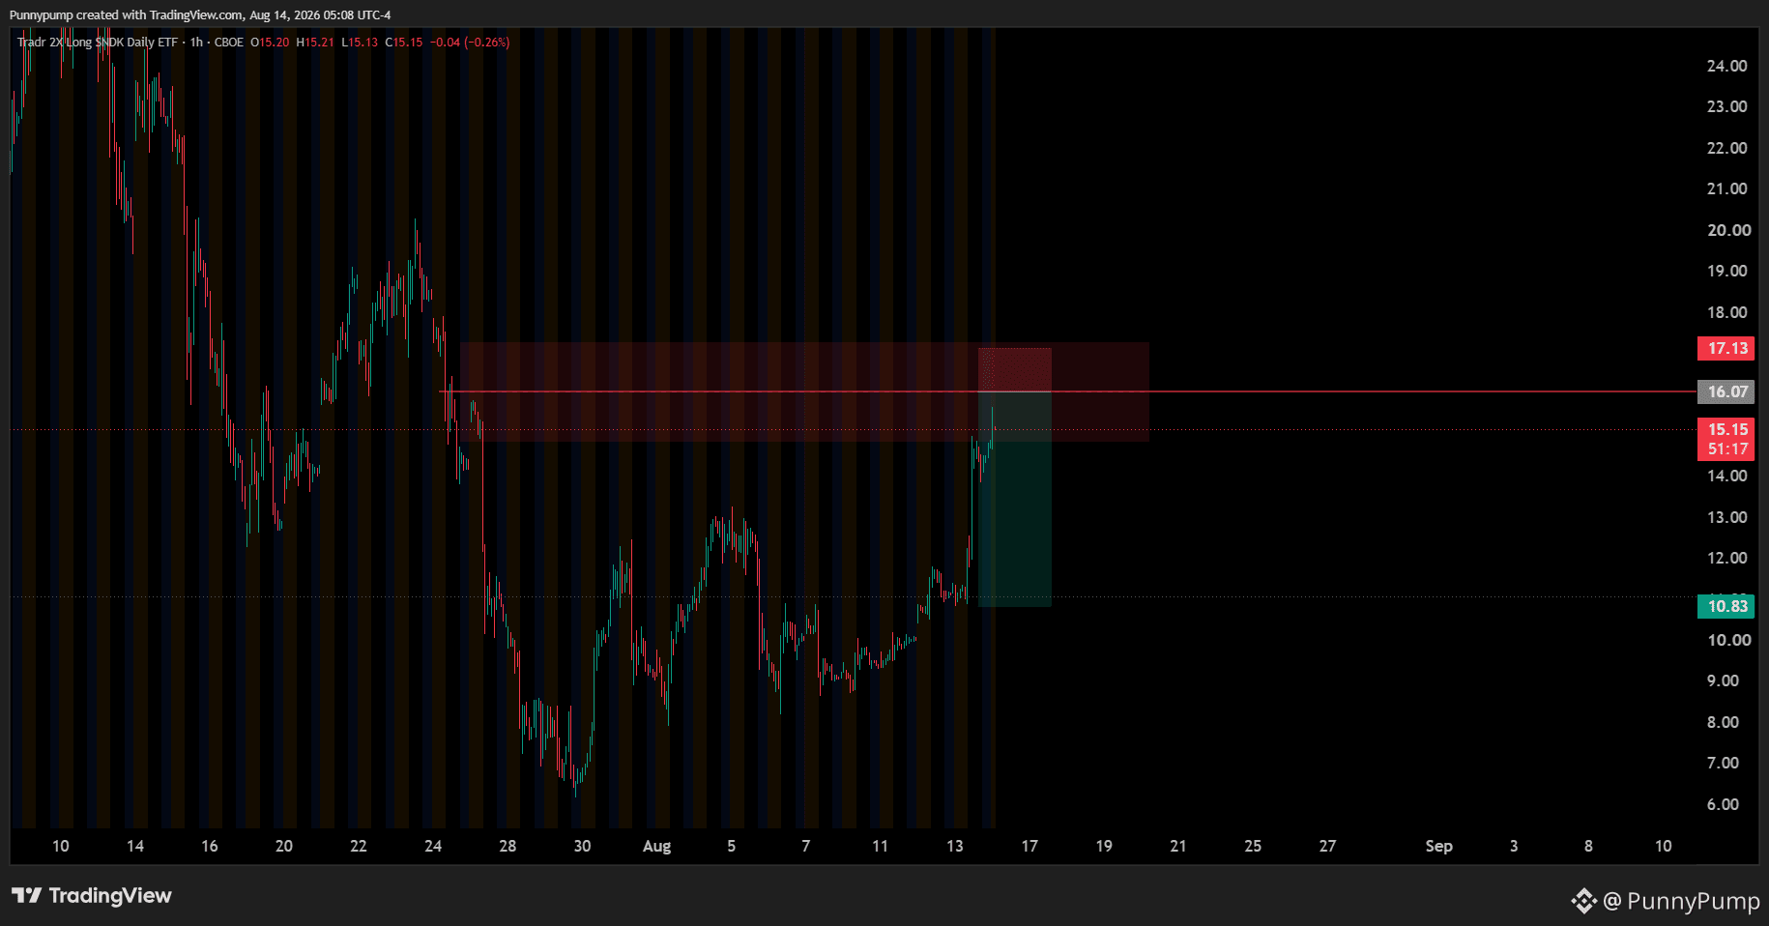The height and width of the screenshot is (926, 1769).
Task: Click the TradingView logo icon
Action: point(27,896)
